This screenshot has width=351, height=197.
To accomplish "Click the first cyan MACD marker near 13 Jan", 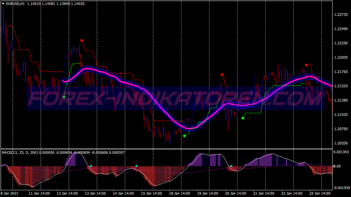I will coord(91,166).
